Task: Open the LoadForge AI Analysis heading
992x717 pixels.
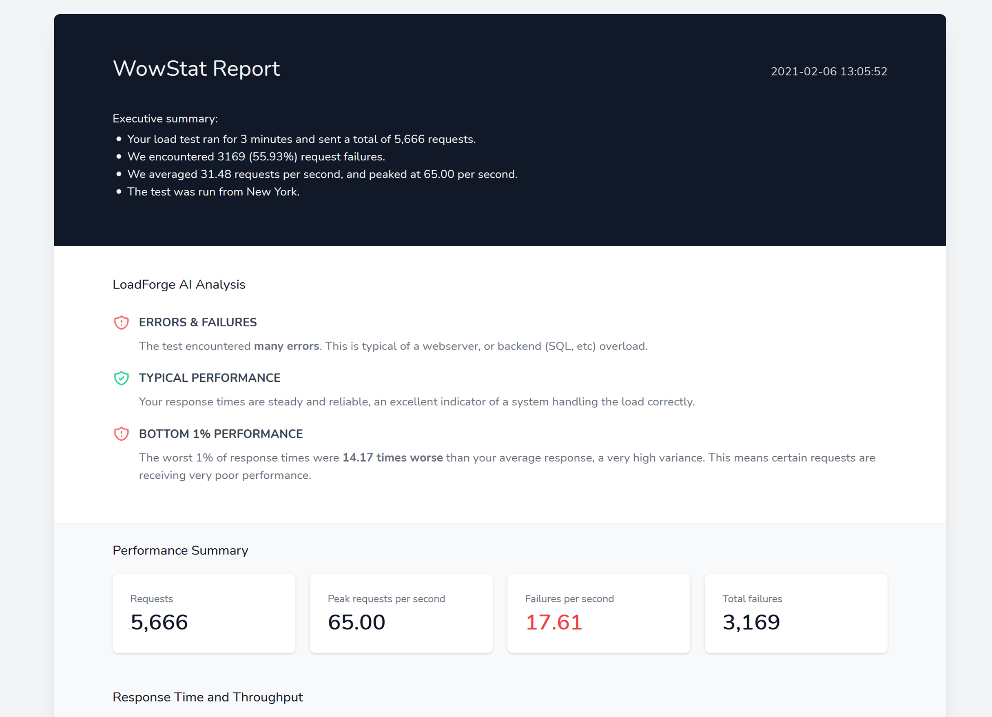Action: [x=179, y=284]
